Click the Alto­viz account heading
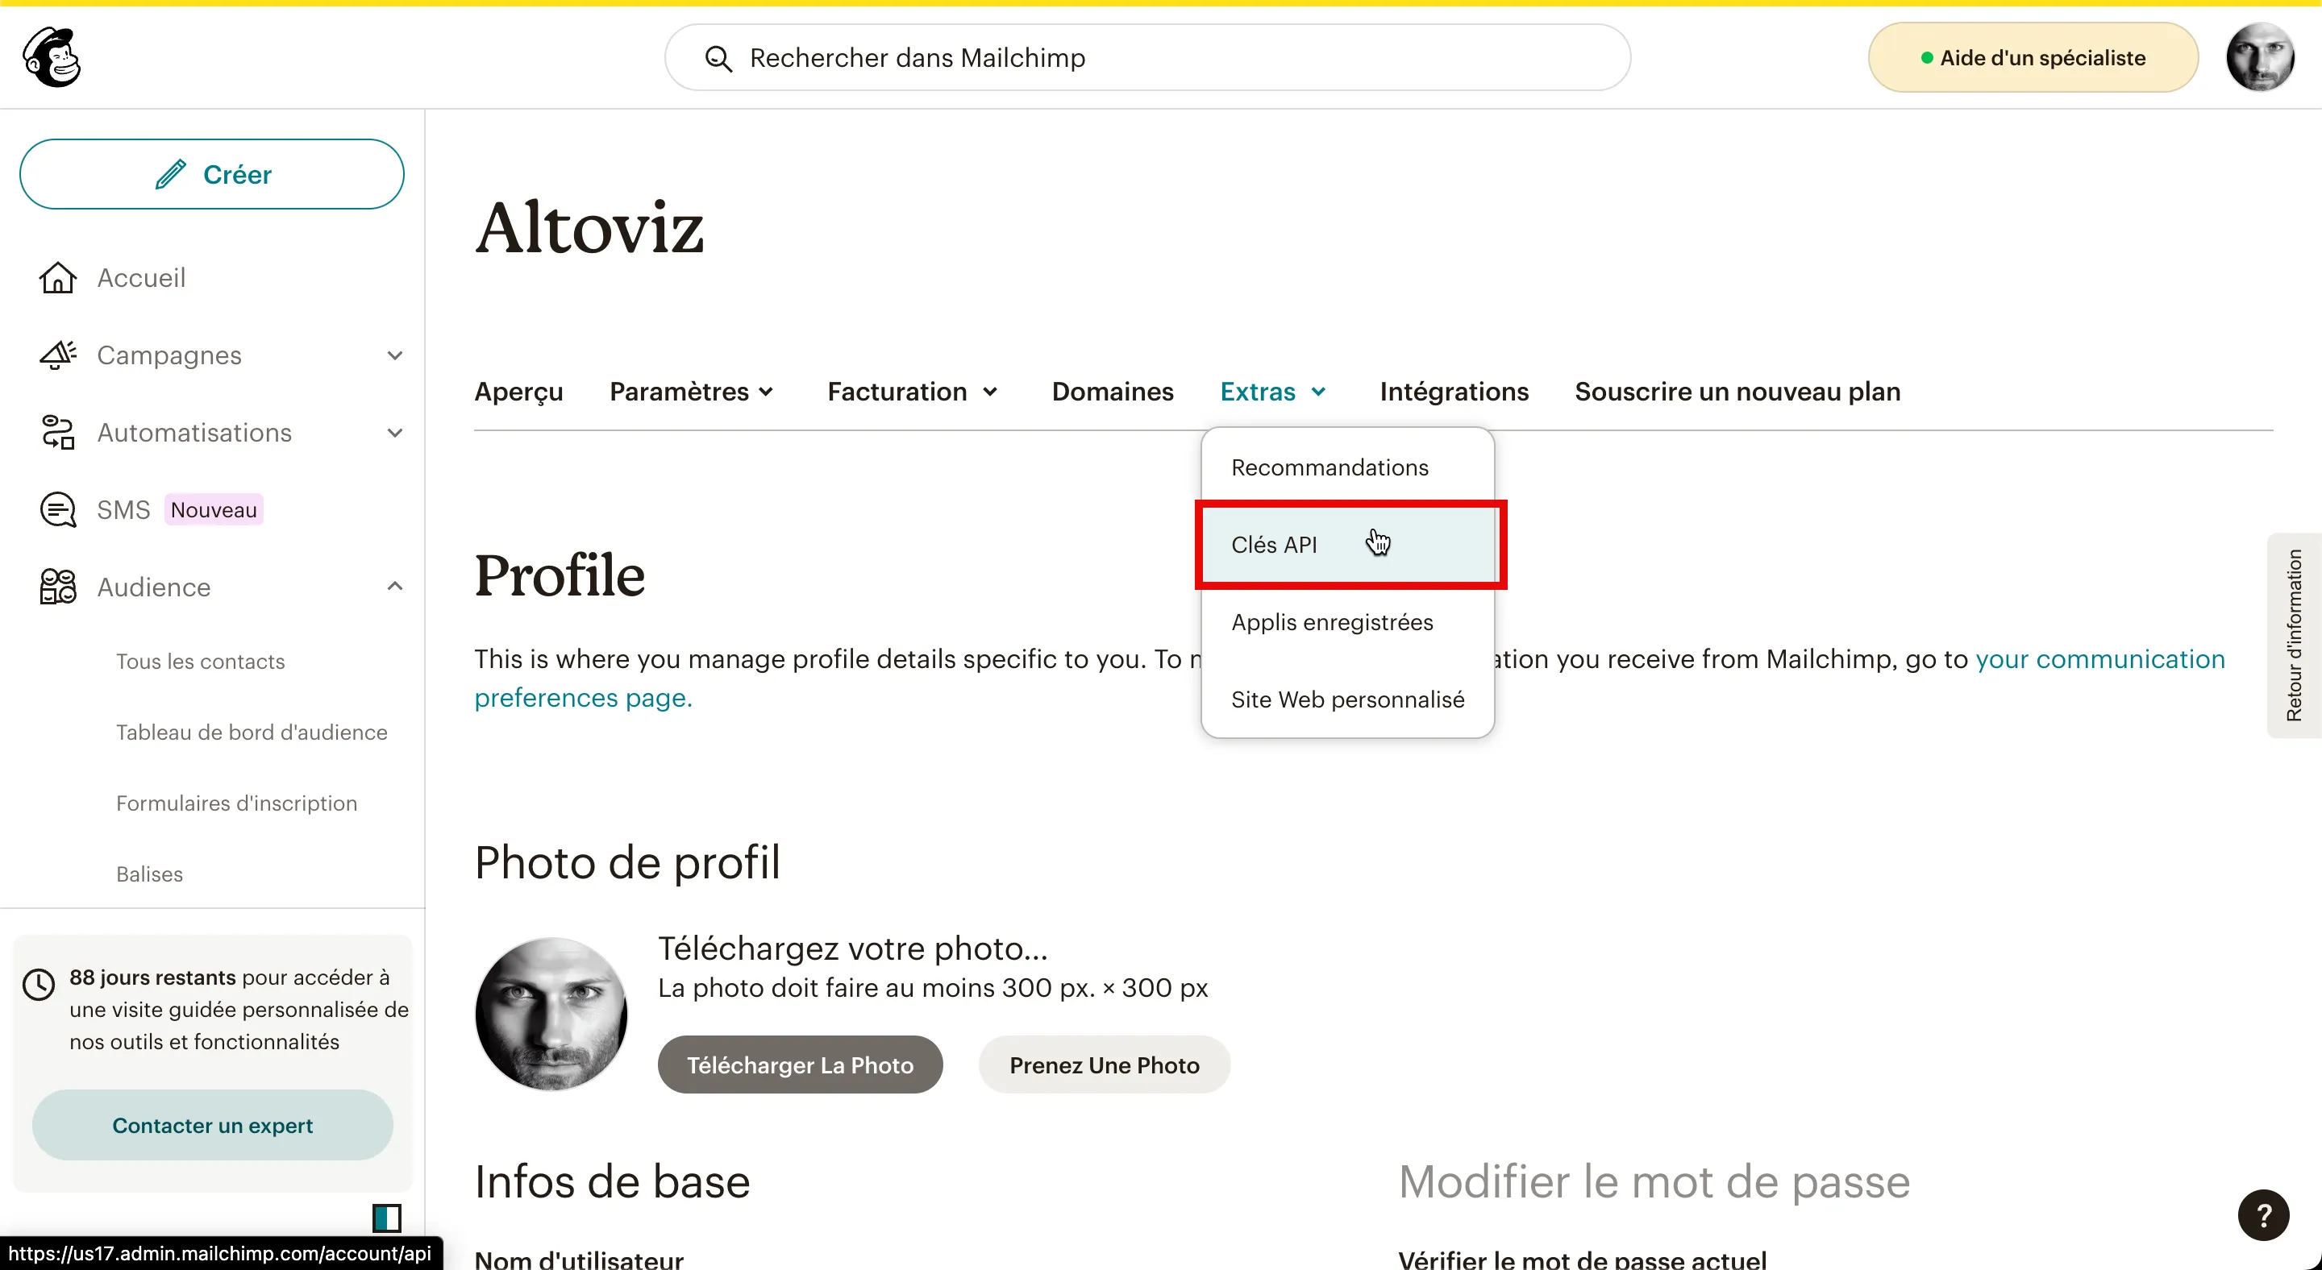 pos(589,228)
